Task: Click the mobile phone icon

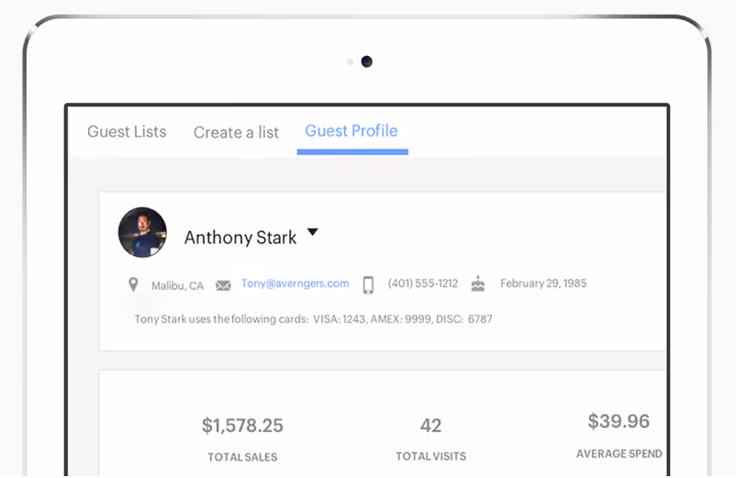Action: (x=369, y=284)
